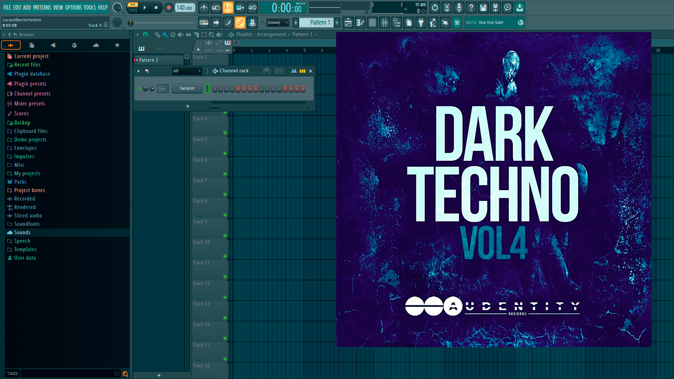Open the metronome toggle icon
Screen dimensions: 674x379
[204, 7]
